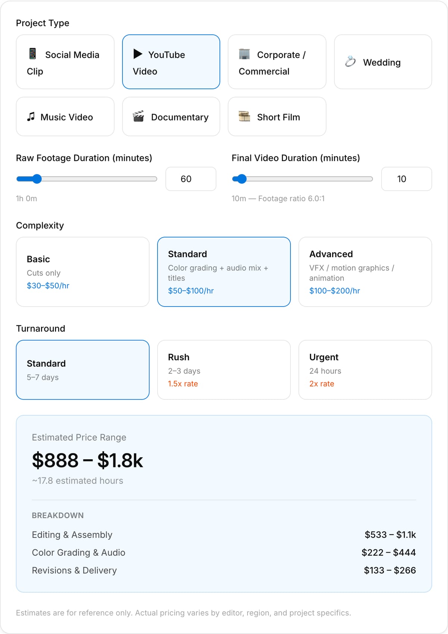Image resolution: width=448 pixels, height=634 pixels.
Task: Select the Standard complexity card
Action: pyautogui.click(x=224, y=272)
